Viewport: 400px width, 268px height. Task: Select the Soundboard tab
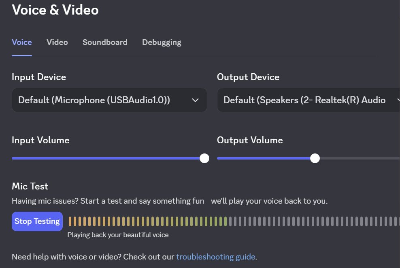[105, 43]
